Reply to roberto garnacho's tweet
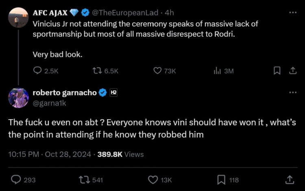Image resolution: width=305 pixels, height=191 pixels. coord(16,179)
